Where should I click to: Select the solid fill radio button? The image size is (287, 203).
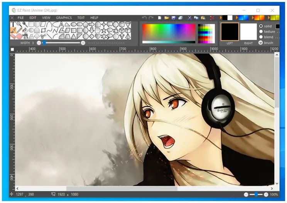click(x=261, y=26)
